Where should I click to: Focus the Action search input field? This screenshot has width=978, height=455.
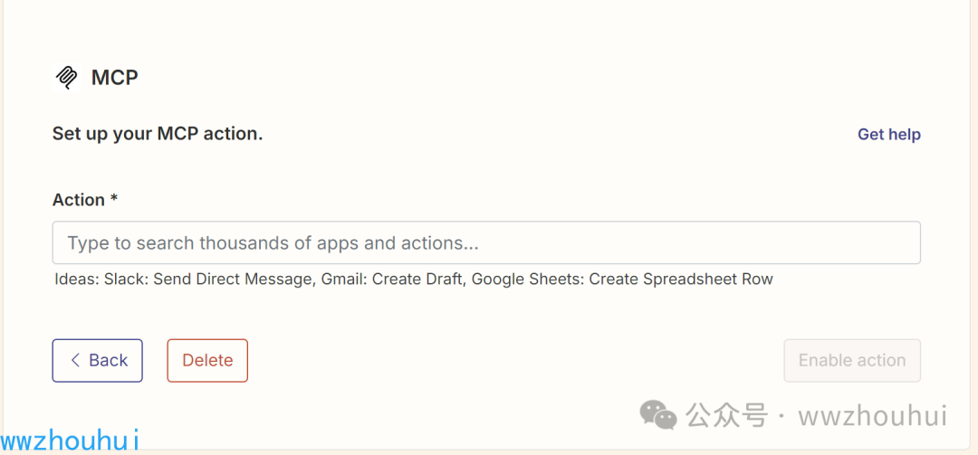(486, 242)
